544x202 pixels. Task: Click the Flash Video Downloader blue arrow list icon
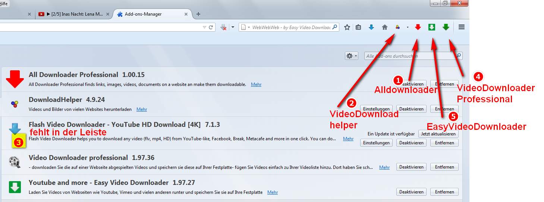click(15, 129)
